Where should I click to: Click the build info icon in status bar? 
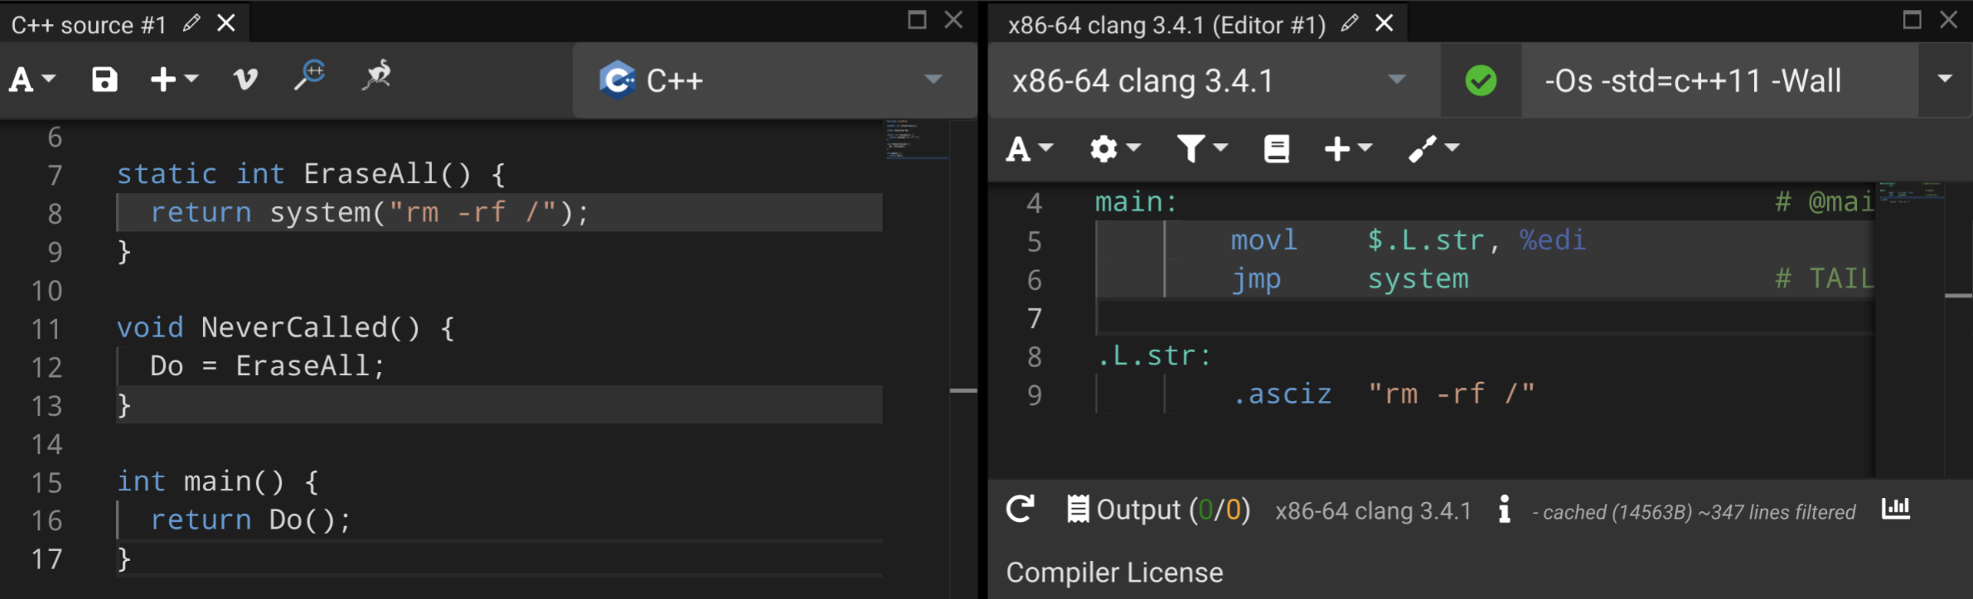[1504, 510]
